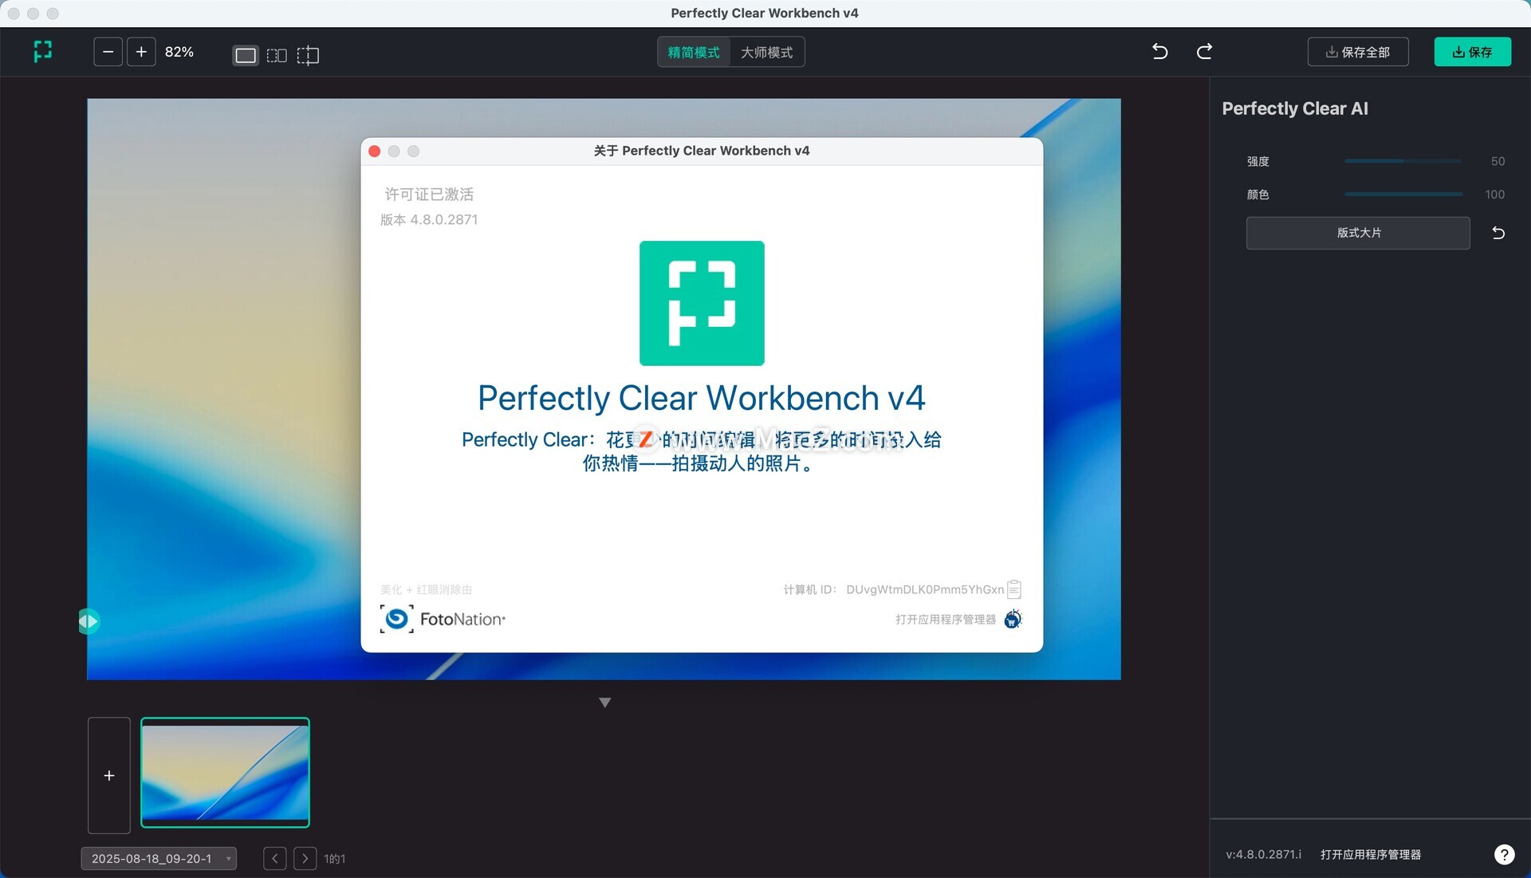
Task: Click the 保存全部 button
Action: point(1357,52)
